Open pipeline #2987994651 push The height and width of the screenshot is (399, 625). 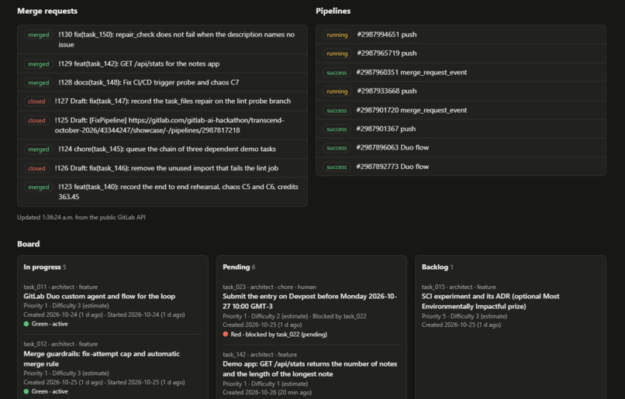461,35
